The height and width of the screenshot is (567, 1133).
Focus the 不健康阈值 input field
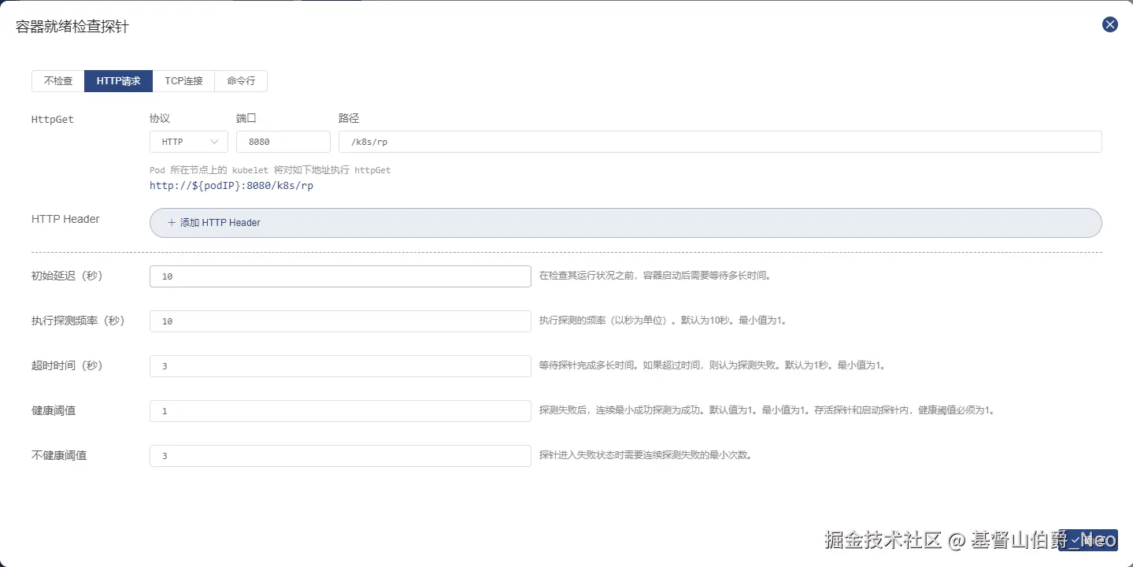(340, 456)
